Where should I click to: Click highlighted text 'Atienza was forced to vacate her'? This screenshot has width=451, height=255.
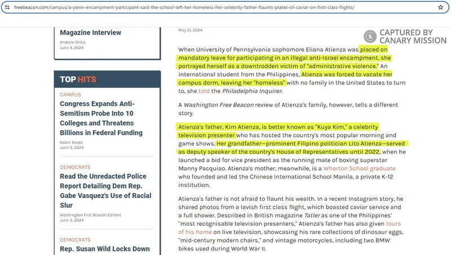(347, 74)
